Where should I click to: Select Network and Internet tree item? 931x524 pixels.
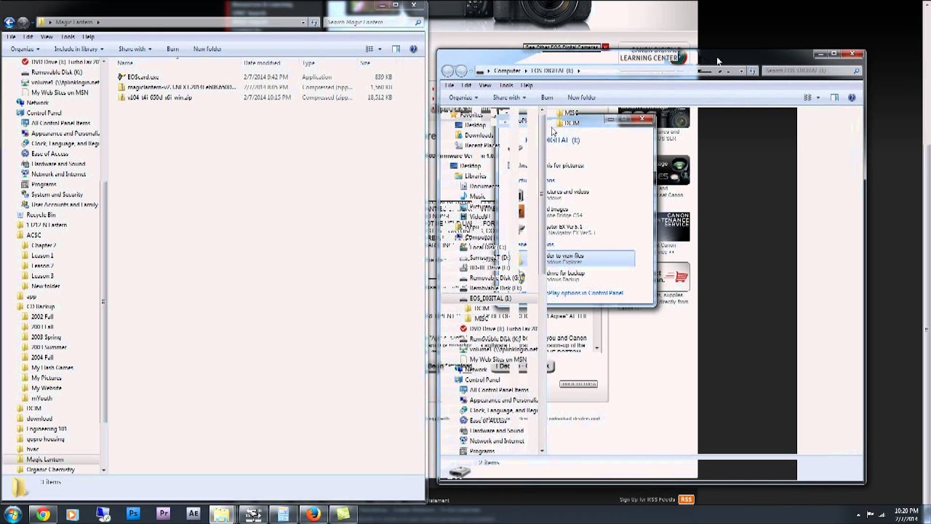point(58,174)
